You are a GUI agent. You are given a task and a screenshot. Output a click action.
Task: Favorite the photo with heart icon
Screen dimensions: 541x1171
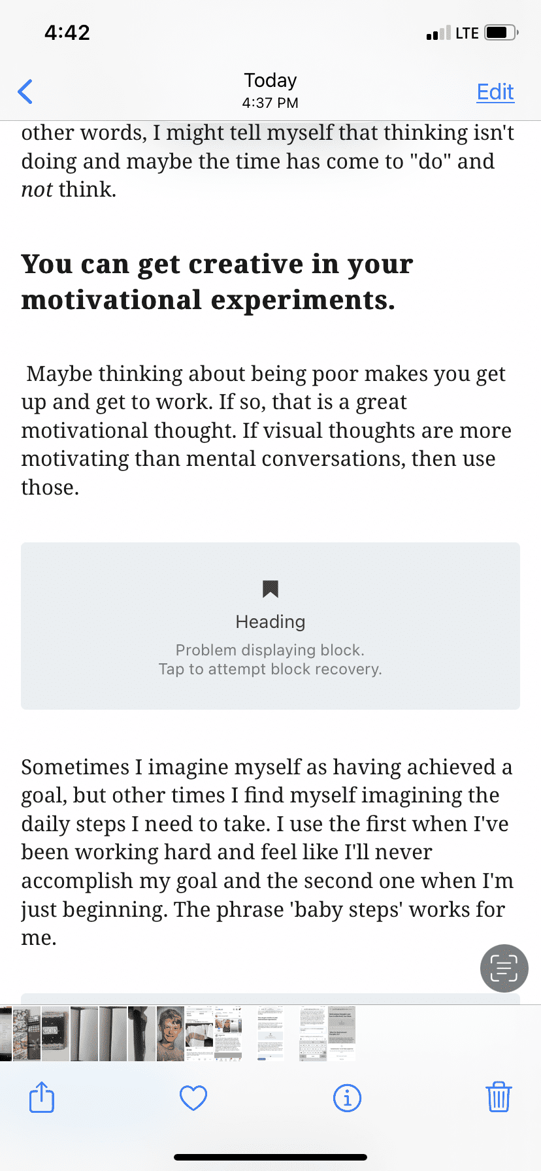(x=193, y=1098)
